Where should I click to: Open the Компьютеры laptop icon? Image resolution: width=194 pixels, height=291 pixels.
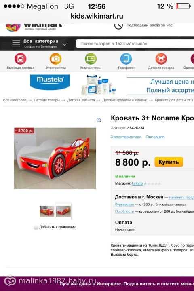tap(91, 59)
